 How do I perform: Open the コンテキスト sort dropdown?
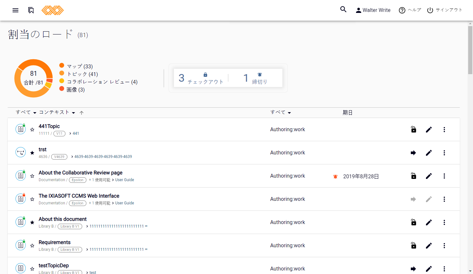click(57, 113)
